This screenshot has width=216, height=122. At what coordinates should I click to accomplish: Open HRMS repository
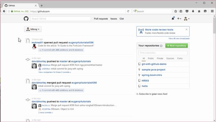pyautogui.click(x=145, y=81)
